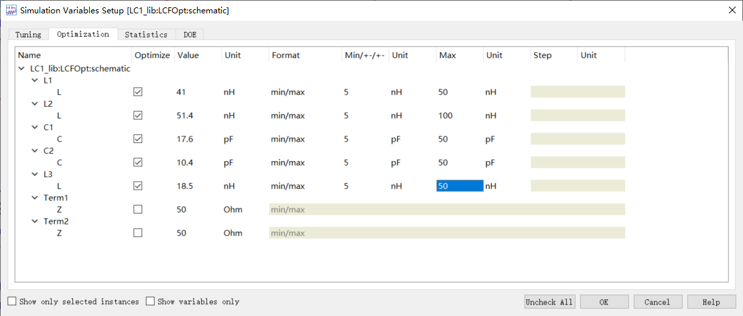Viewport: 743px width, 316px height.
Task: Click the Cancel button
Action: coord(657,302)
